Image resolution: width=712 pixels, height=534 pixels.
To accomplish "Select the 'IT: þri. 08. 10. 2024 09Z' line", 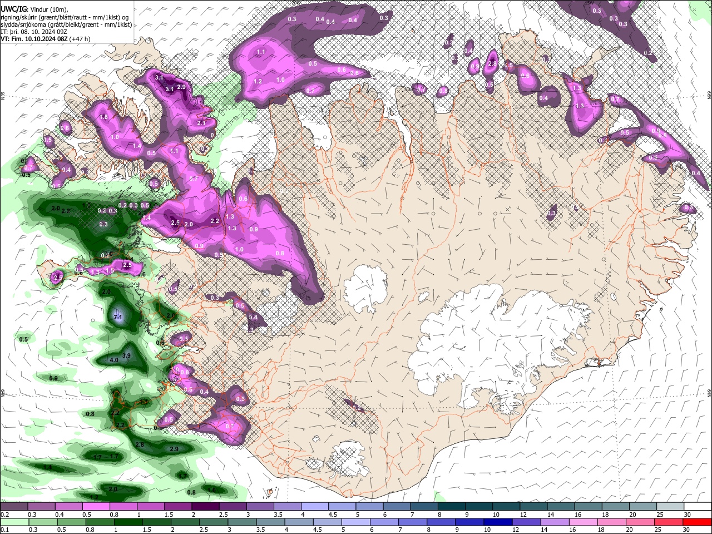I will (33, 32).
